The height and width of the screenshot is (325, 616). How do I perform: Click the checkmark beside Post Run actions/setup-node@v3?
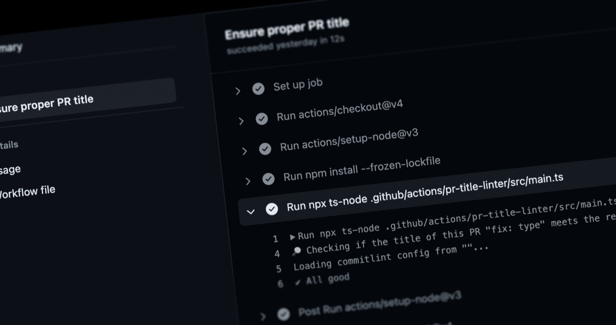284,314
